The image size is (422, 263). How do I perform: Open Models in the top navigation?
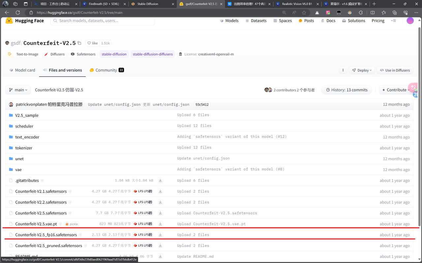[229, 20]
